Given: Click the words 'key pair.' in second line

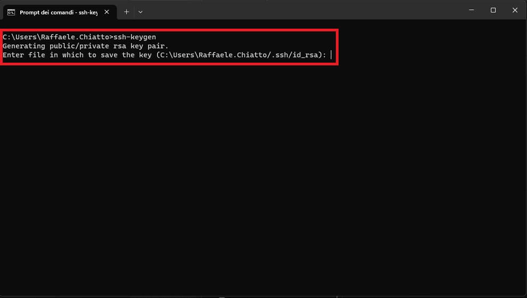Looking at the screenshot, I should (150, 46).
